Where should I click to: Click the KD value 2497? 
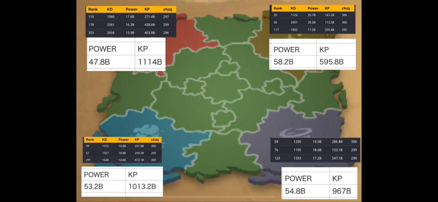point(294,23)
